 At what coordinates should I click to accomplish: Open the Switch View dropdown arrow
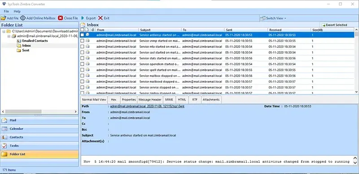click(285, 18)
